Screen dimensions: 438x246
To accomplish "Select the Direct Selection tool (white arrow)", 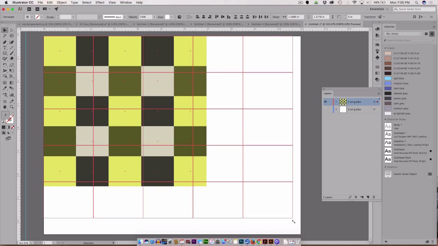I will [x=11, y=30].
